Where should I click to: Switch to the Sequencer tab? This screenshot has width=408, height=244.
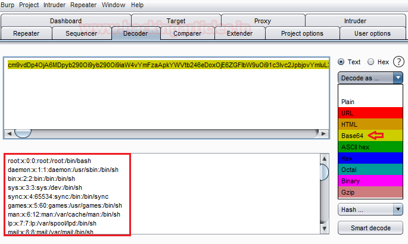[81, 33]
